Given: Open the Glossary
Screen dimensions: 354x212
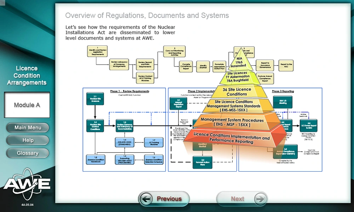Looking at the screenshot, I should pyautogui.click(x=28, y=153).
